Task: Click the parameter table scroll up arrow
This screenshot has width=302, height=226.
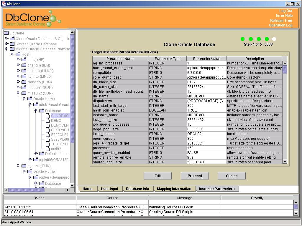Action: coord(285,63)
